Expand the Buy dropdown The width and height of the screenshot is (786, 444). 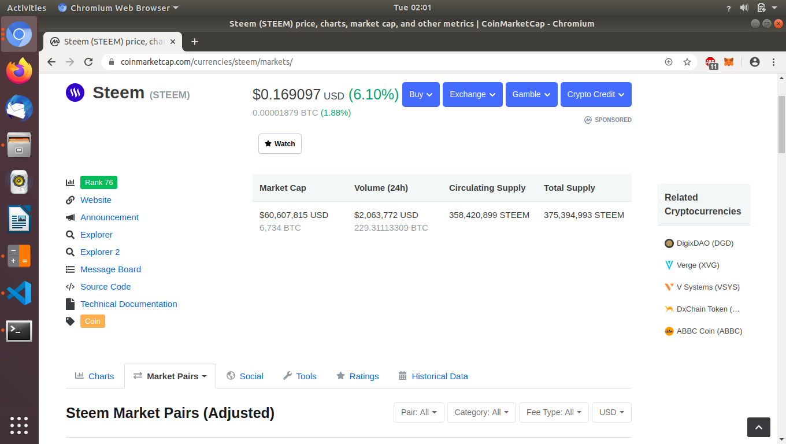pyautogui.click(x=421, y=94)
